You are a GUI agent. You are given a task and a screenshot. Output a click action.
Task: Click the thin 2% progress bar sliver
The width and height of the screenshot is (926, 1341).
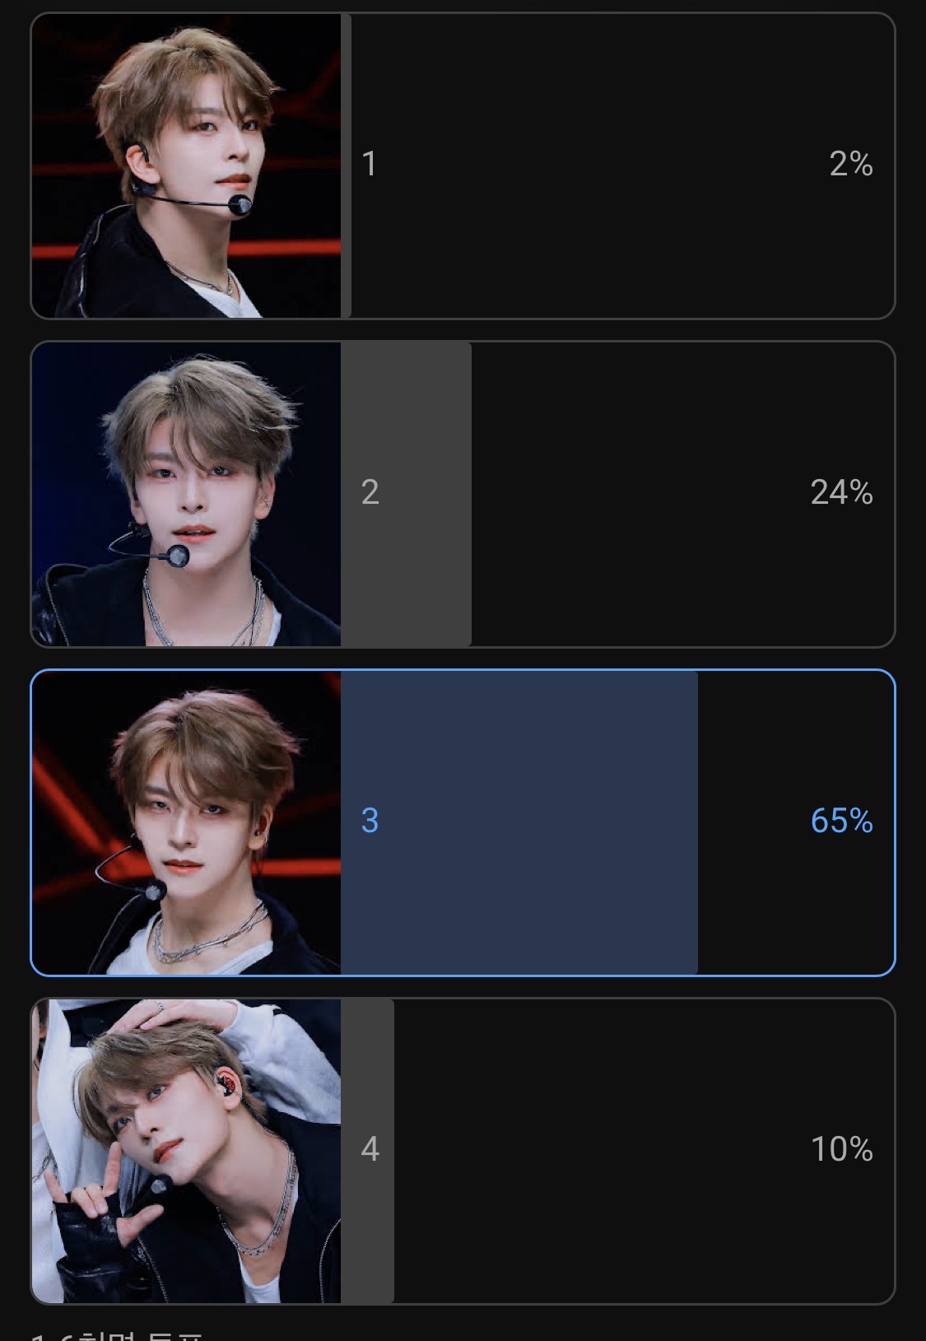coord(346,165)
